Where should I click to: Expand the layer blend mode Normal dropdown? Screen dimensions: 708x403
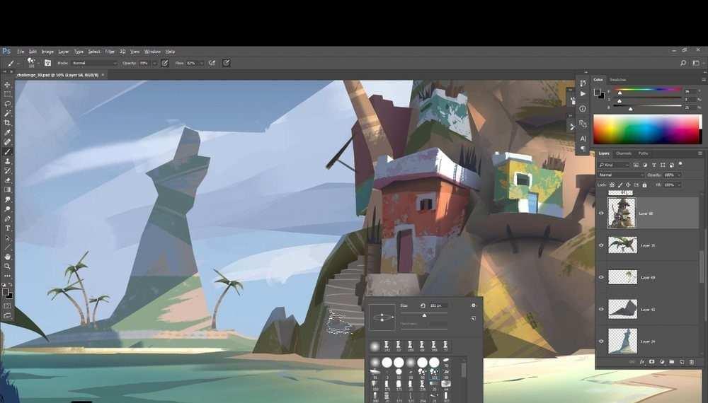(x=621, y=175)
